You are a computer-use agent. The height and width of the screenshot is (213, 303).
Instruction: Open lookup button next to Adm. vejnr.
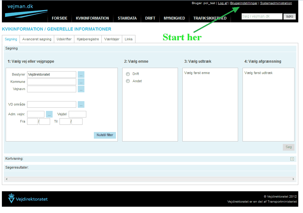[49, 114]
